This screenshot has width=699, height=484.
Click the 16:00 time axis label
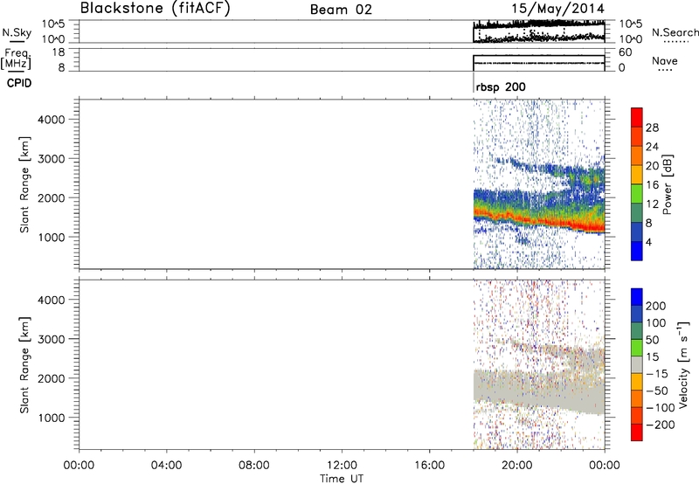pyautogui.click(x=429, y=466)
